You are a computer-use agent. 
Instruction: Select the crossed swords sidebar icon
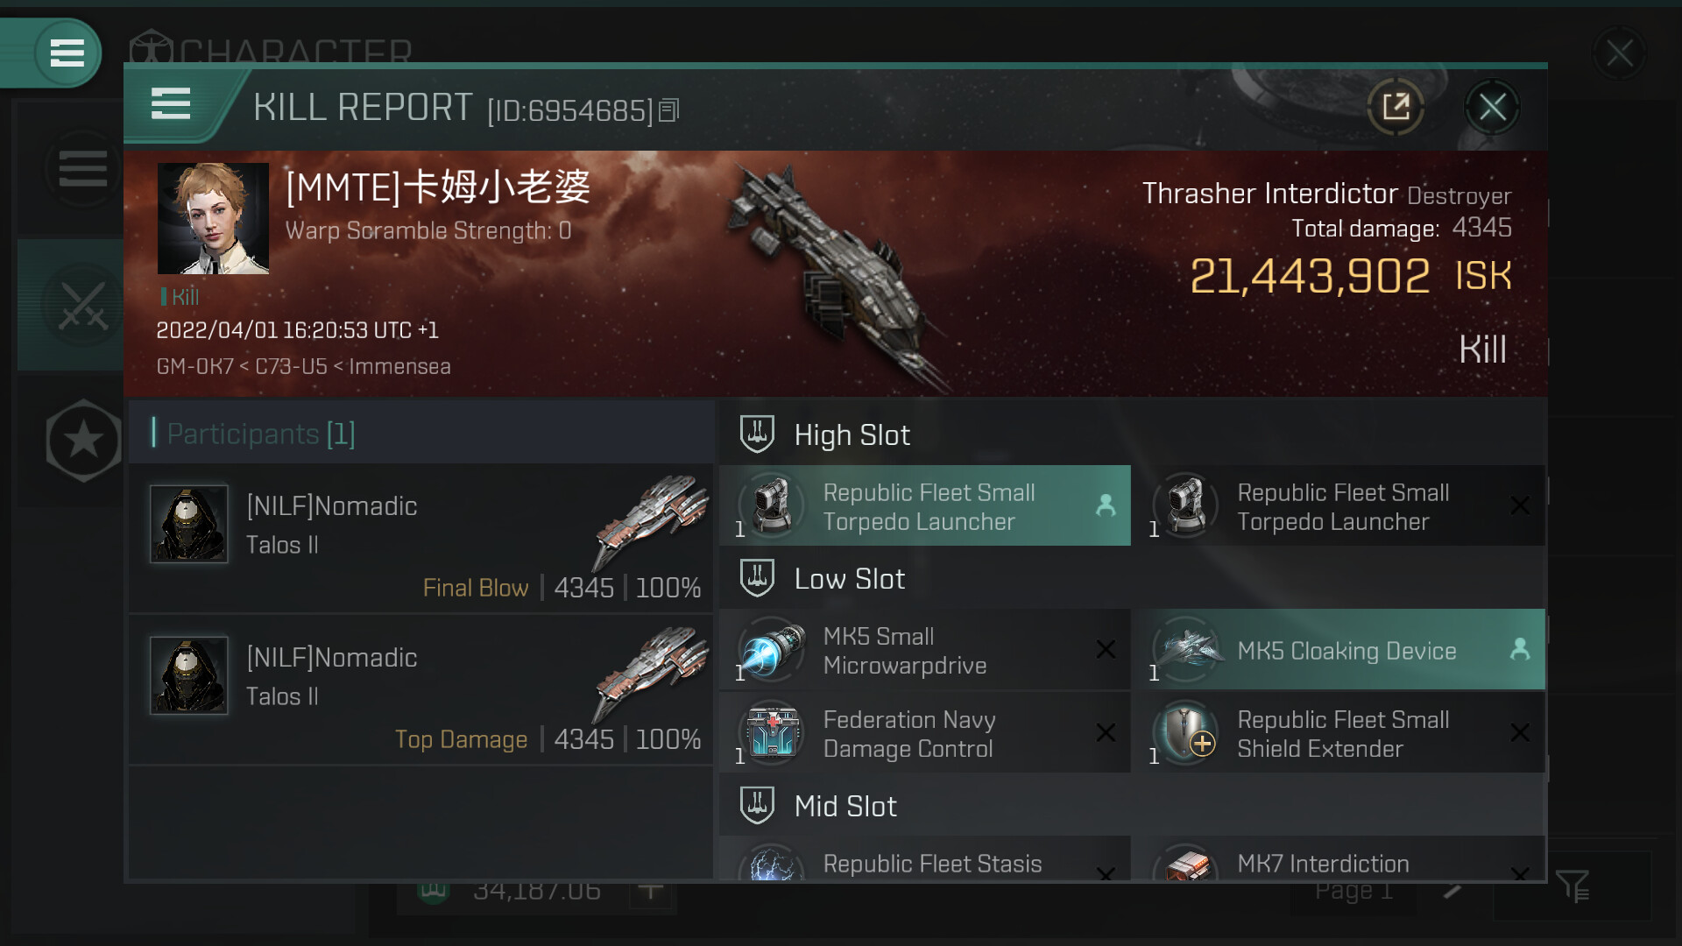coord(82,306)
